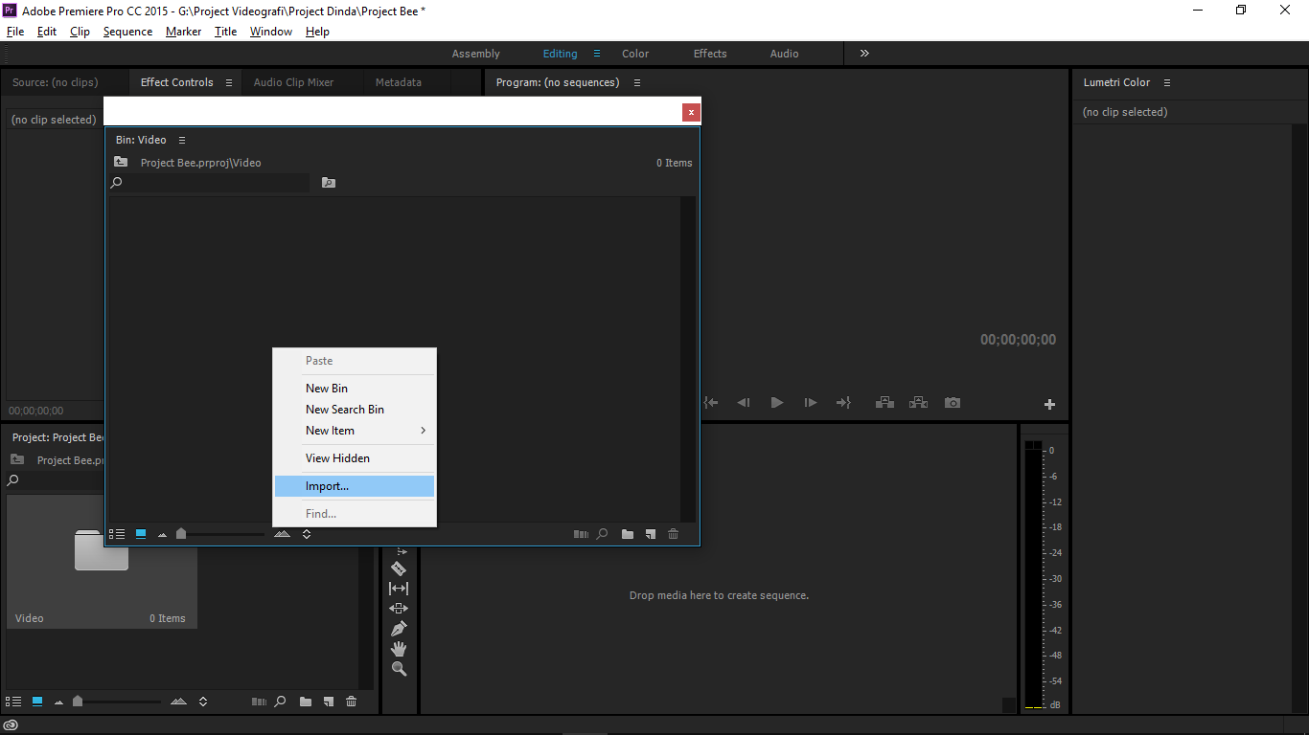
Task: Switch to the Metadata tab
Action: point(399,82)
